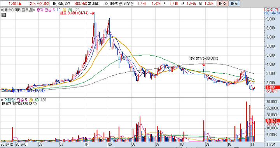Screen dimensions: 280x148
Task: Click the 저 1,375 low price
Action: click(x=206, y=3)
